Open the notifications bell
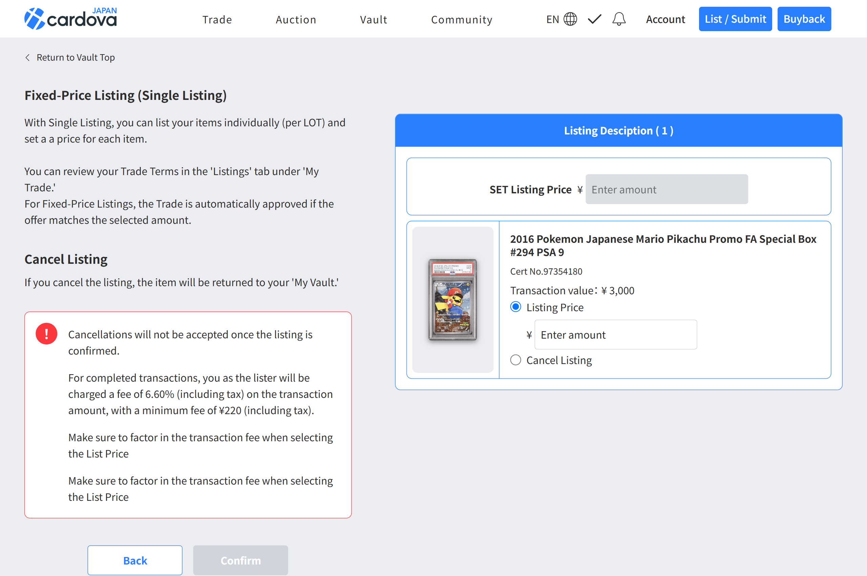Screen dimensions: 867x576 pos(619,19)
